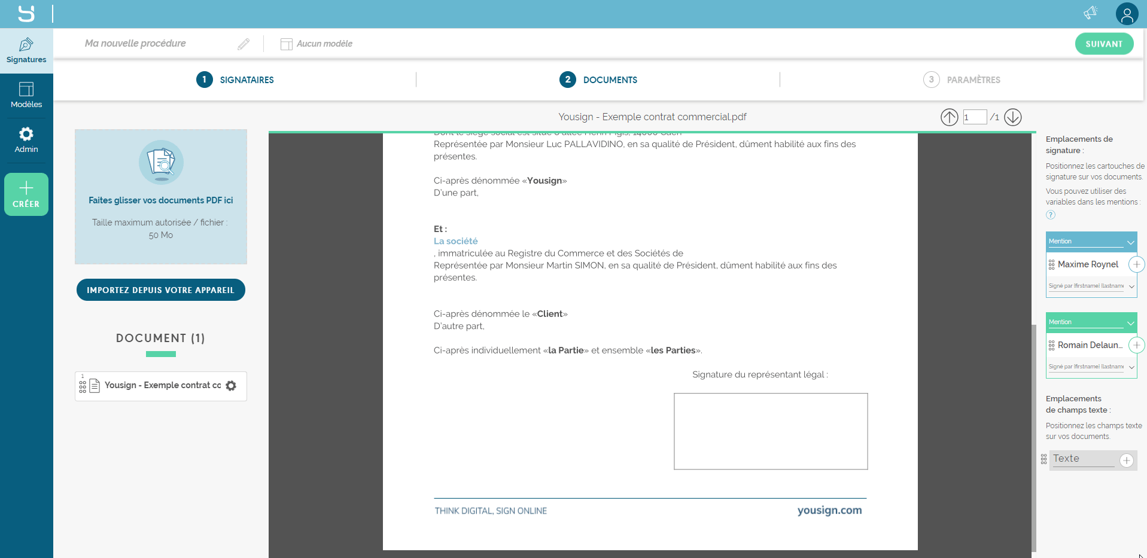Expand Mention dropdown for Romain Delaunay
The height and width of the screenshot is (558, 1147).
pos(1130,323)
